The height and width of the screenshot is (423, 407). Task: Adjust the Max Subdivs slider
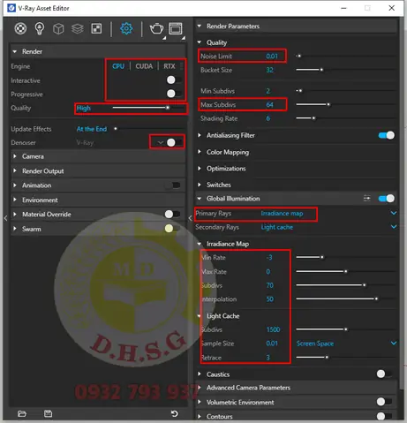345,104
